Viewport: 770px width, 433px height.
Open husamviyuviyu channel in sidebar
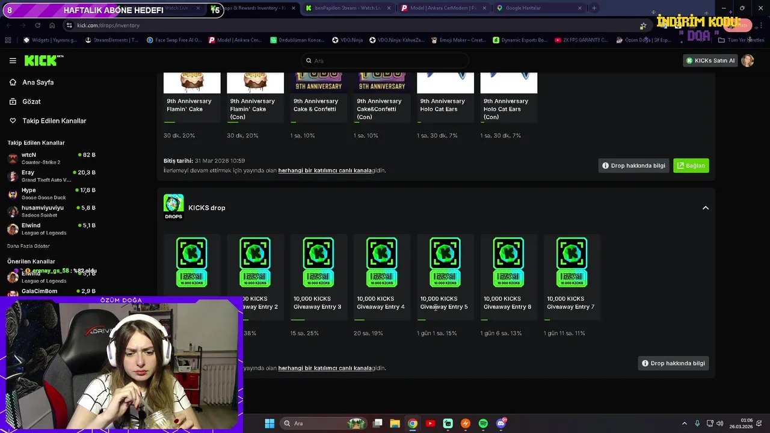click(51, 211)
